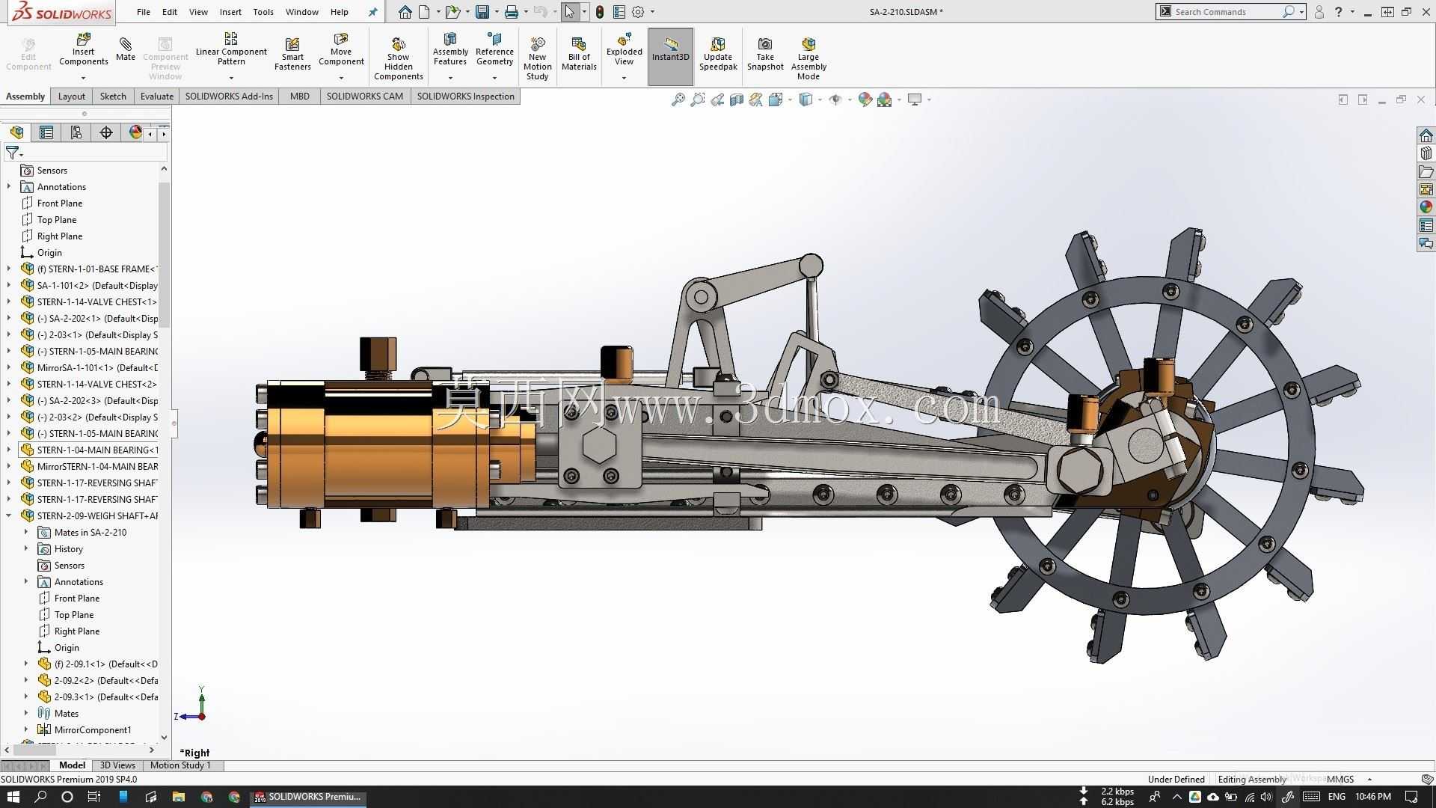
Task: Open Bill of Materials tool
Action: (579, 54)
